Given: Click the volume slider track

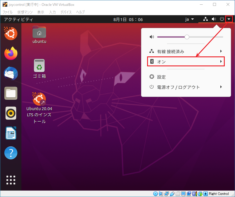Looking at the screenshot, I should point(190,37).
